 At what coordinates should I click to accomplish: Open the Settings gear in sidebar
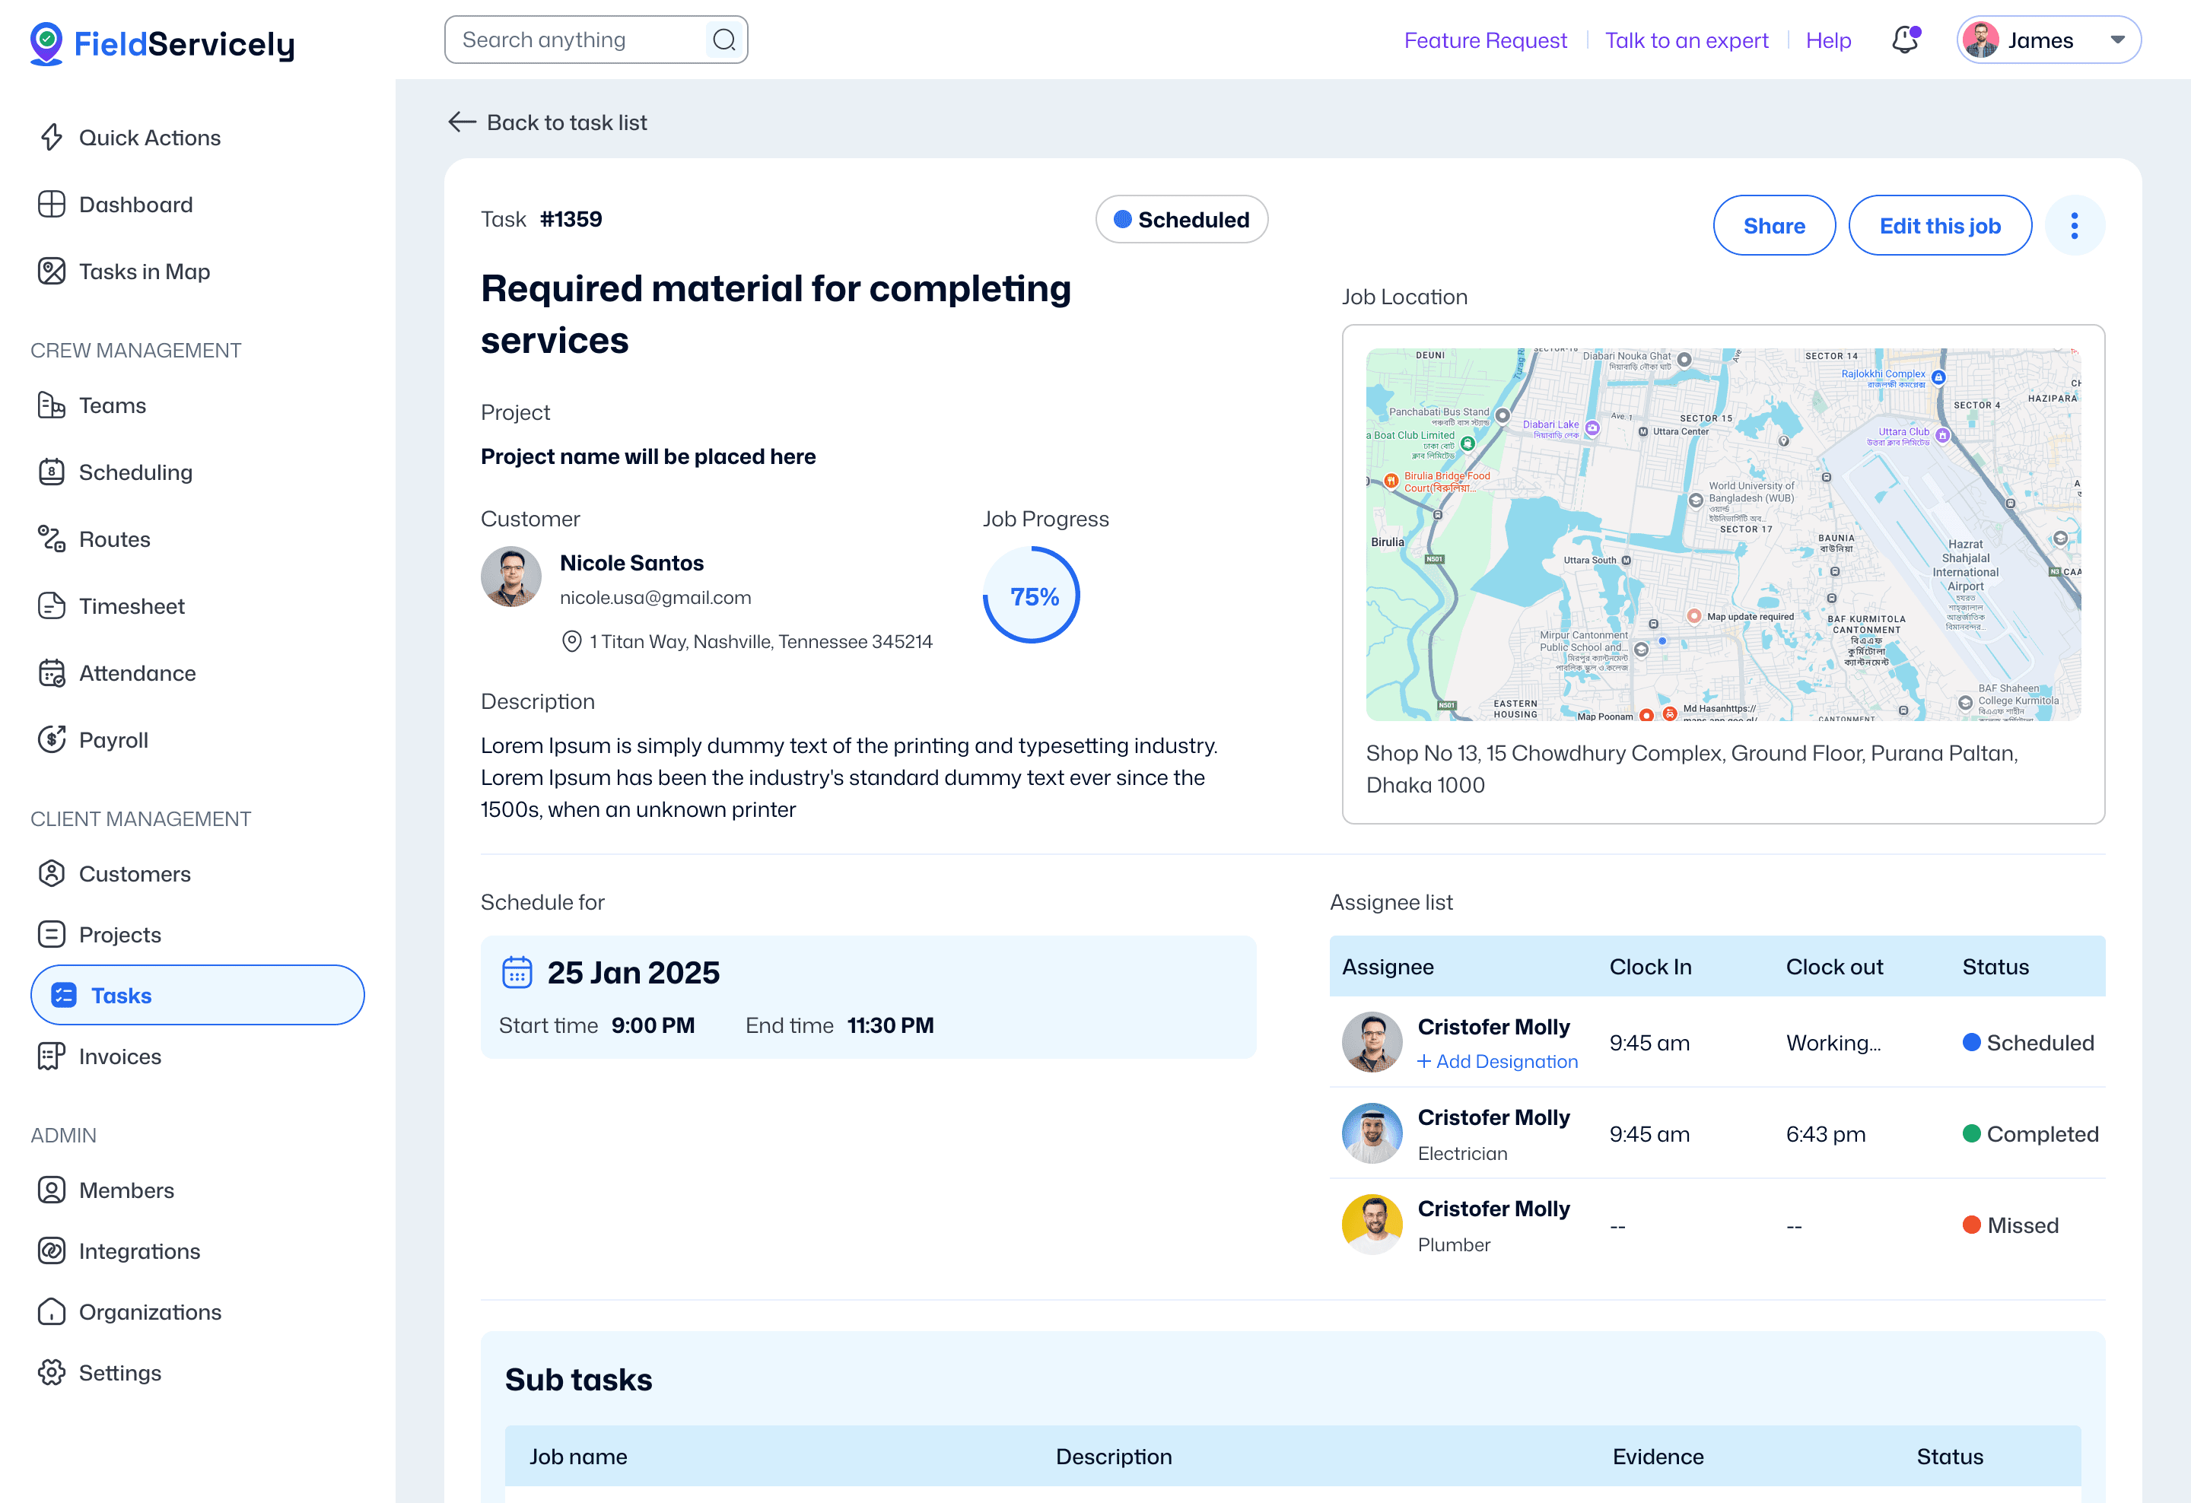pos(52,1372)
